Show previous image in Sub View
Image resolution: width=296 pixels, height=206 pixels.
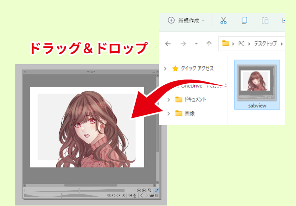[x=142, y=196]
